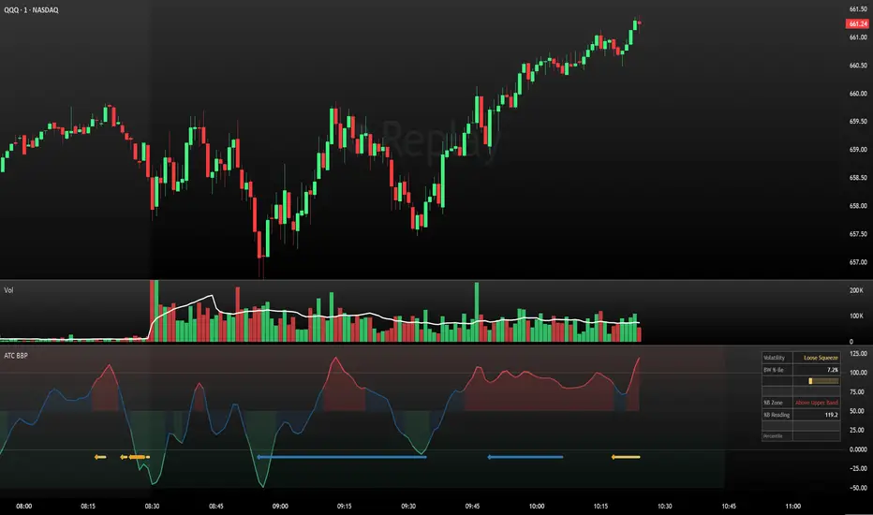Click the 10:00 time axis label
Screen dimensions: 873x515
click(x=536, y=506)
